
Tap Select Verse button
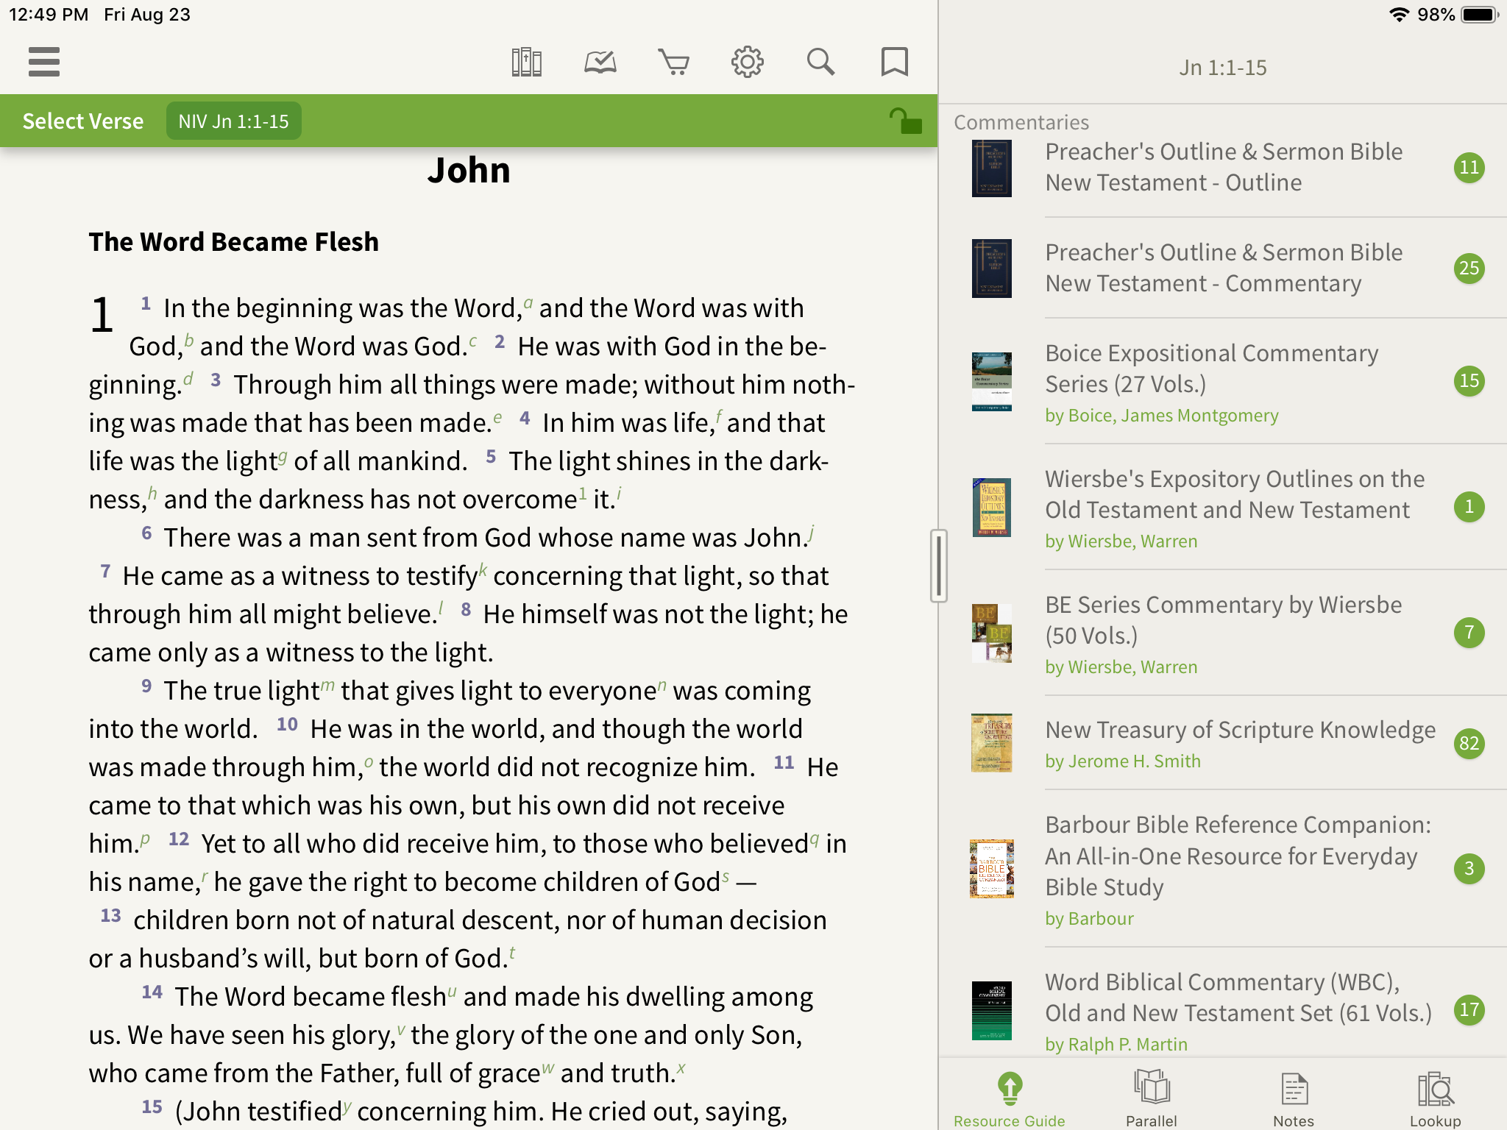83,121
